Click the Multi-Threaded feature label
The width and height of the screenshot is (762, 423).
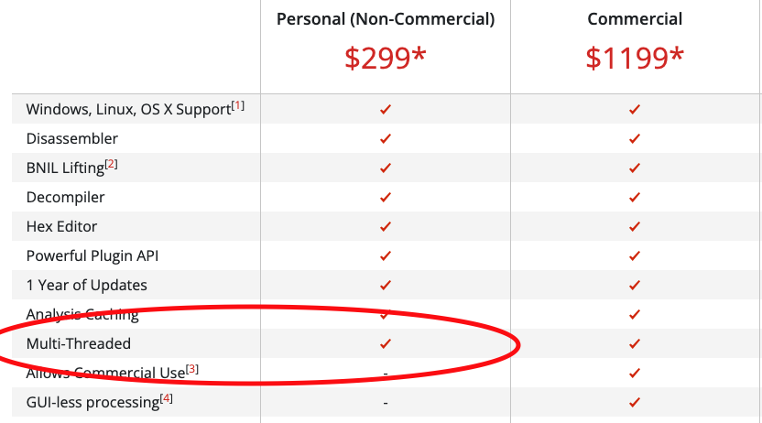pyautogui.click(x=78, y=343)
